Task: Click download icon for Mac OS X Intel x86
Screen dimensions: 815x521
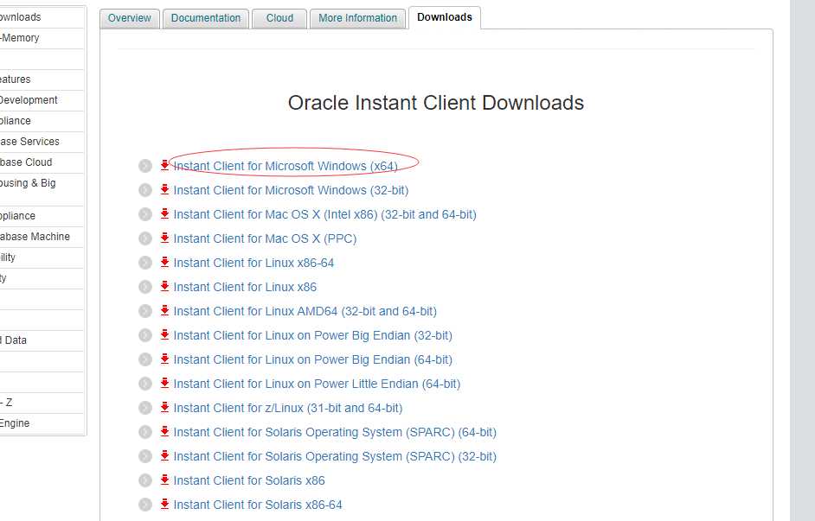Action: tap(164, 213)
